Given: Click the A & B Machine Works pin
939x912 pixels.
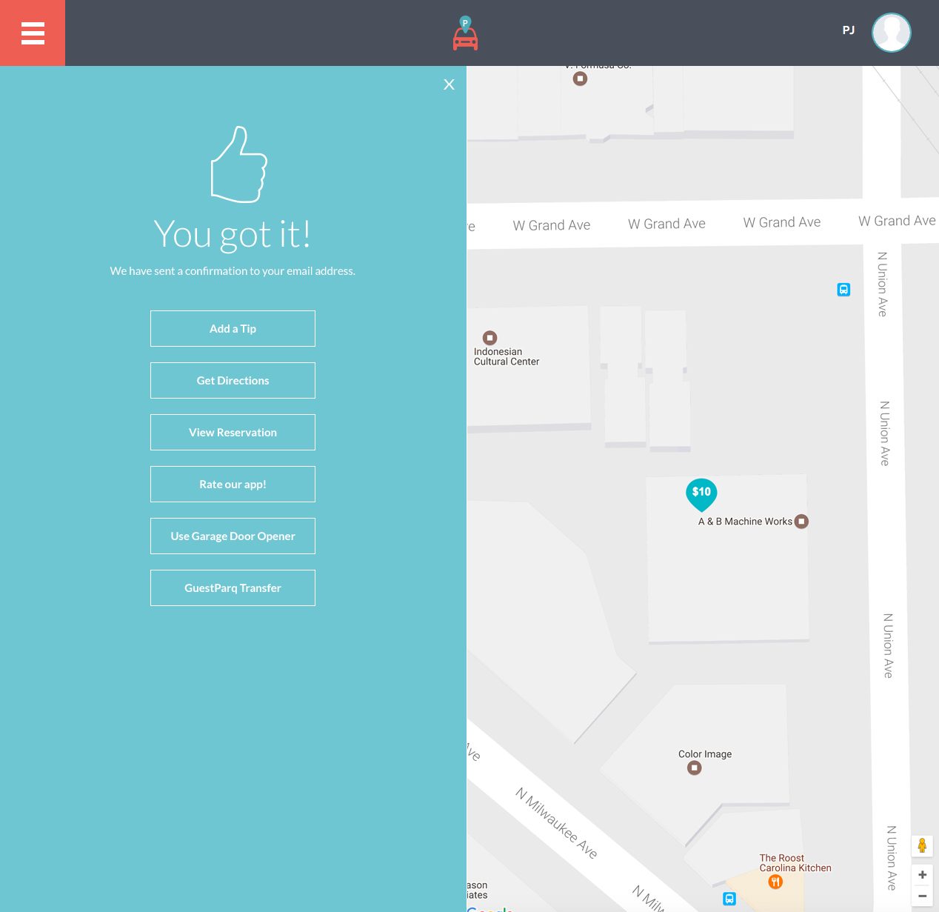Looking at the screenshot, I should (x=801, y=522).
